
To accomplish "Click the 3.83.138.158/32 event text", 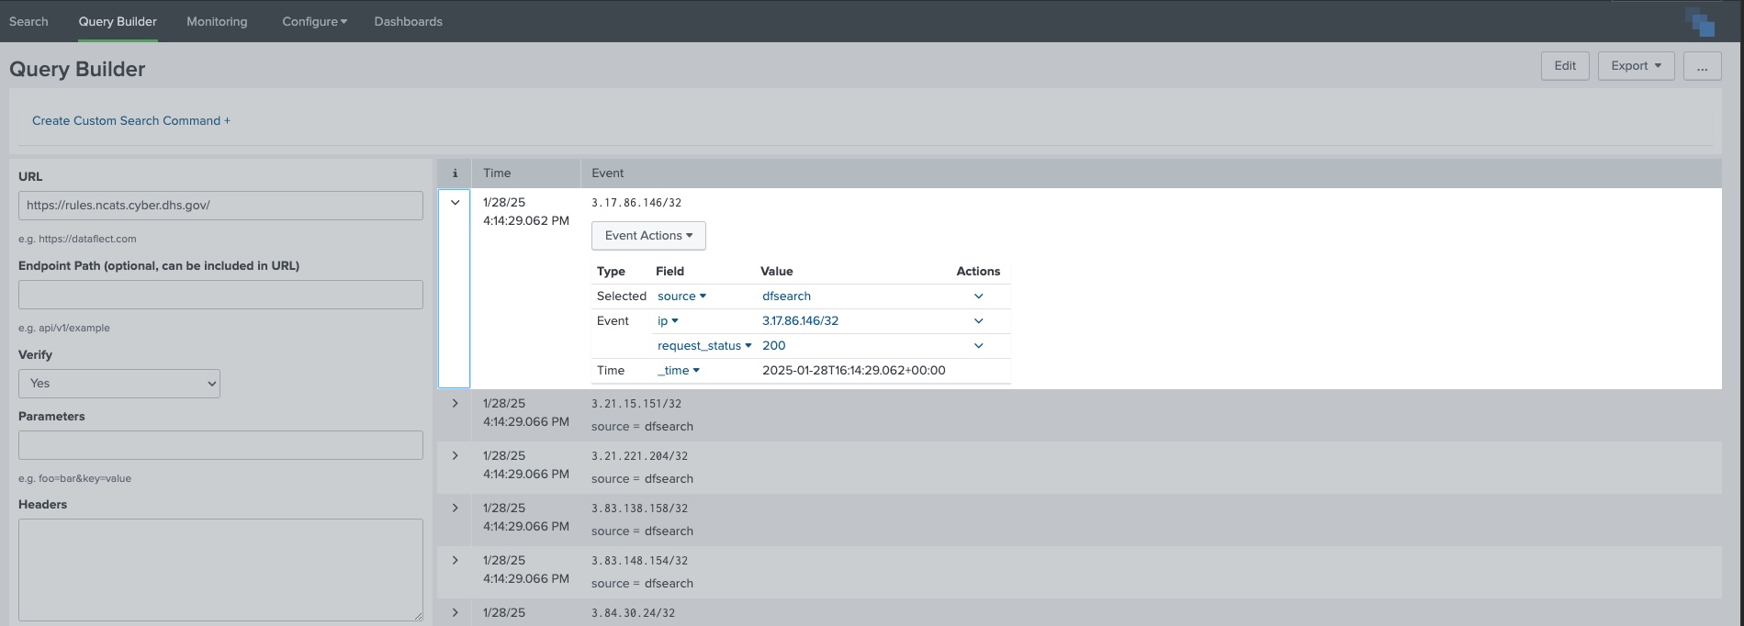I will point(639,509).
